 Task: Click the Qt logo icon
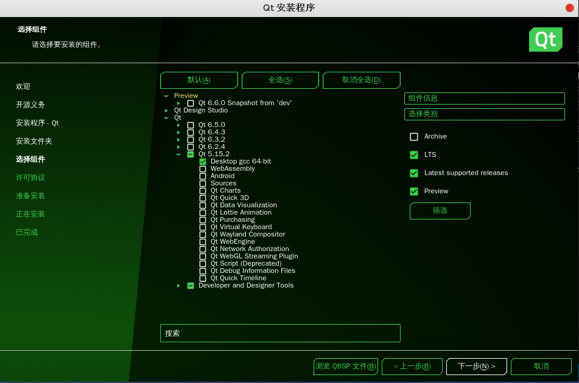[545, 40]
